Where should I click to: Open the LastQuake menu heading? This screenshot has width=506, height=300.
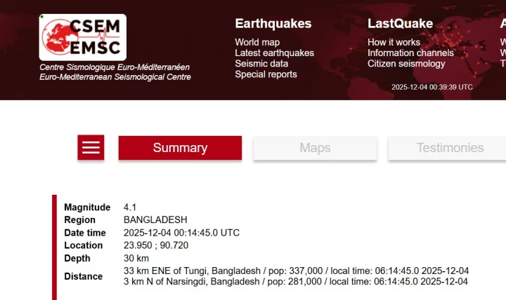398,24
